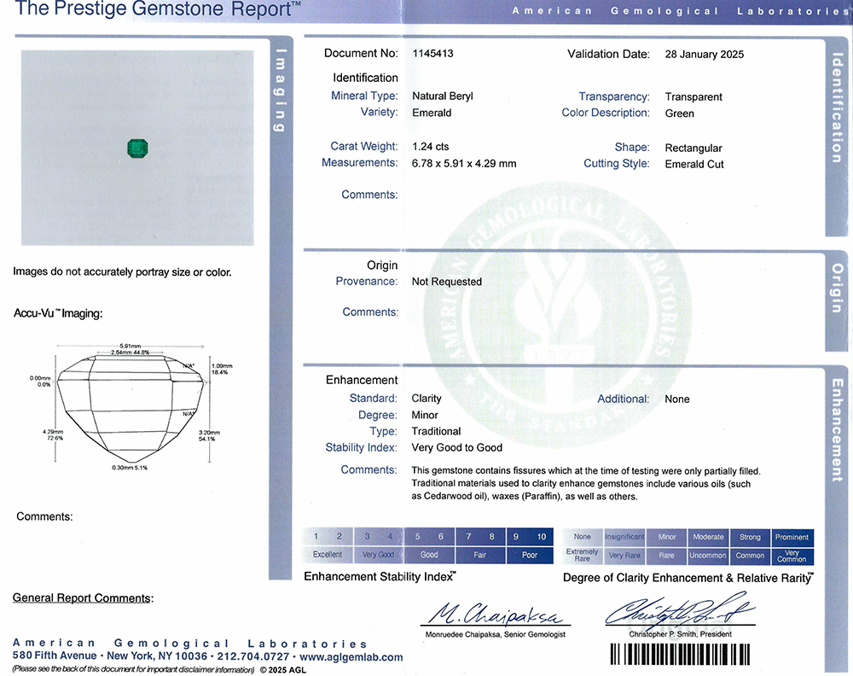Click the 'Emerald' variety value
This screenshot has height=676, width=853.
(432, 113)
